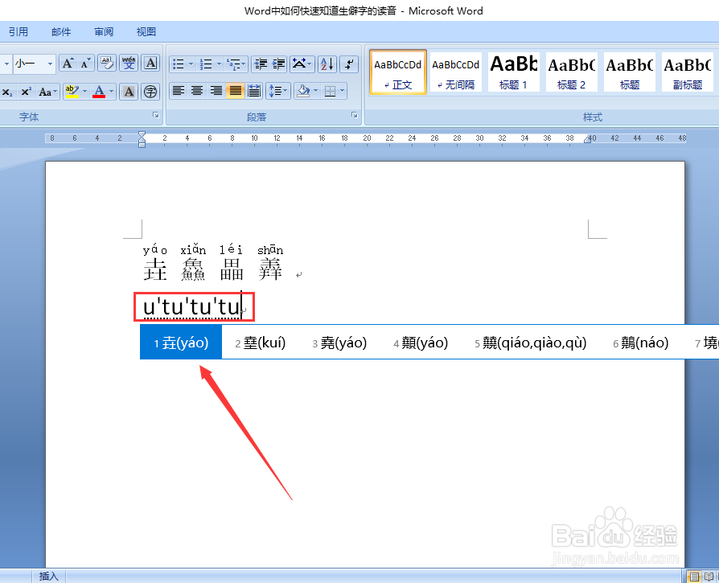Select IME candidate 5 (qiáo,qiào,qù)
This screenshot has width=719, height=583.
[531, 343]
